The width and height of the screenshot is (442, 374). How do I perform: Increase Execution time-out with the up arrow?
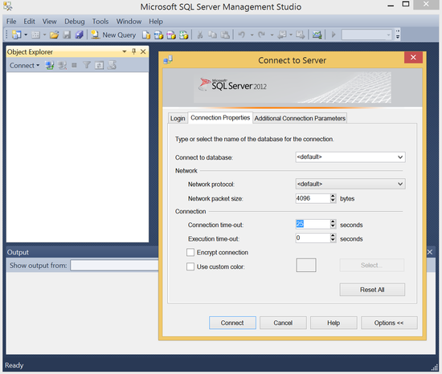(334, 236)
